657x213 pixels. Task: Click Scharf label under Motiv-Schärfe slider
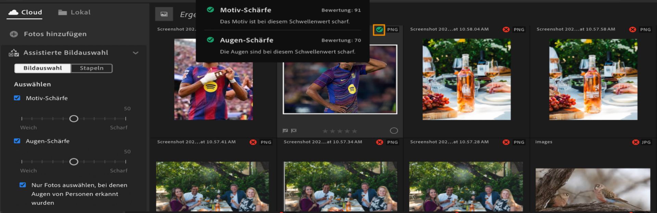pos(118,127)
